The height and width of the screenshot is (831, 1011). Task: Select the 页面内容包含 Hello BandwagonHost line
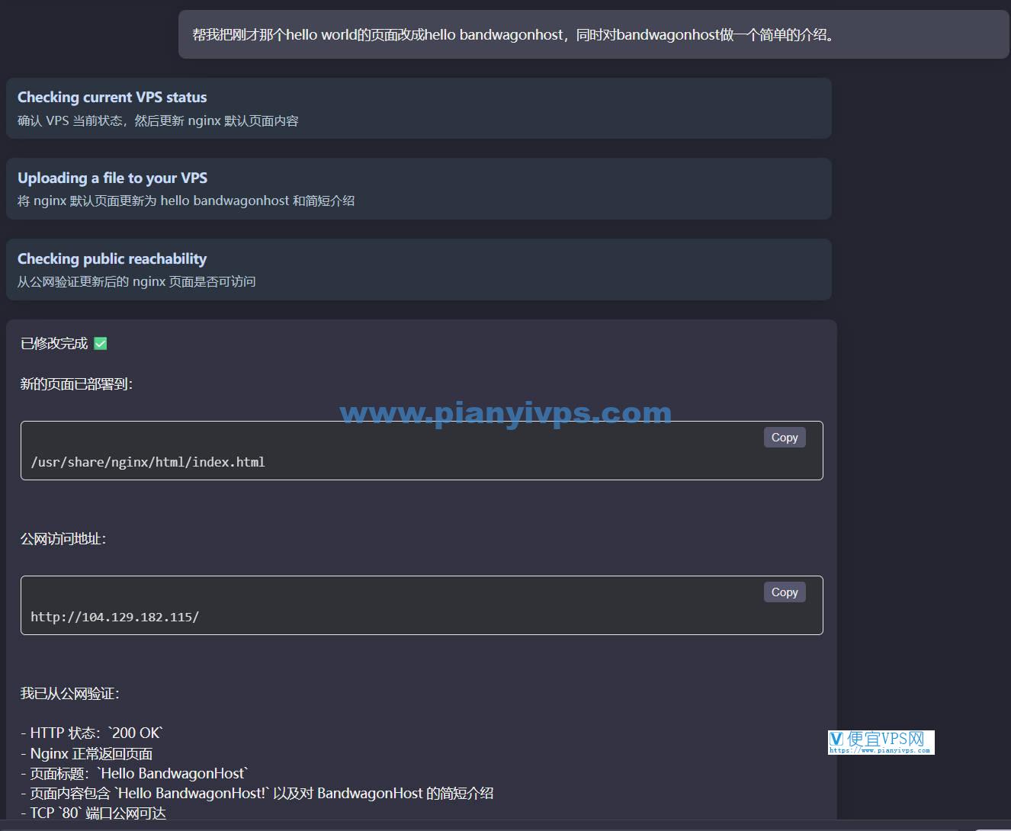257,793
